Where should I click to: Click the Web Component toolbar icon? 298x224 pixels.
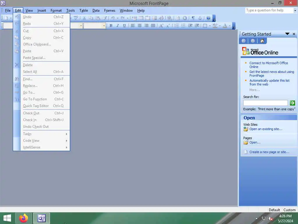134,18
